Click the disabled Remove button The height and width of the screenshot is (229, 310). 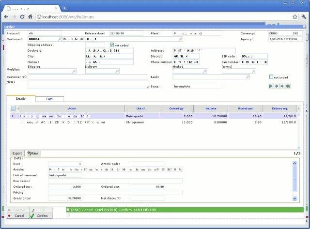[18, 210]
